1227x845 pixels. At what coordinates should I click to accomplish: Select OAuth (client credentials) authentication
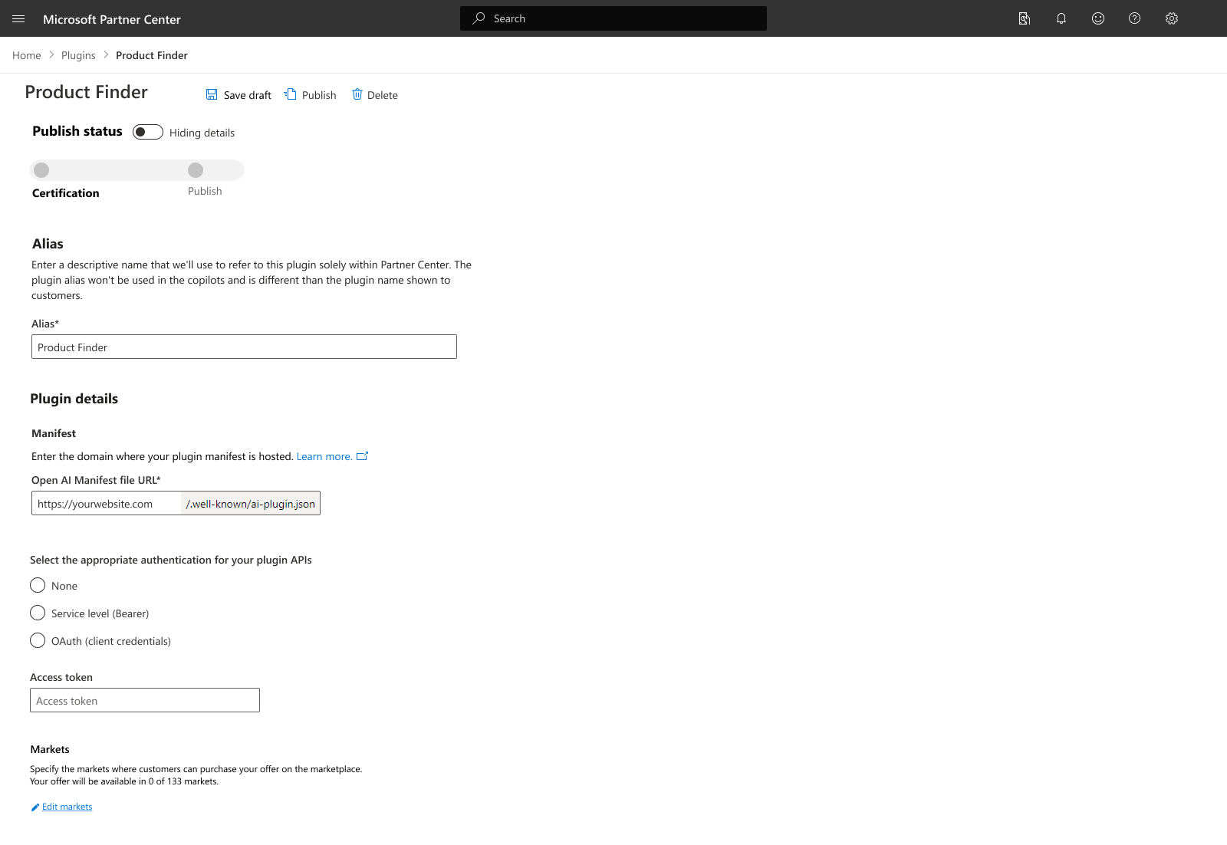38,640
